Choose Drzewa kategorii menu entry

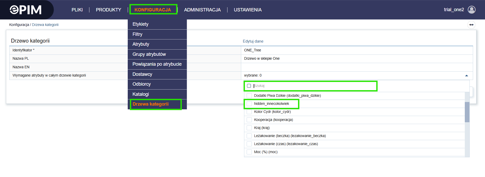[x=157, y=104]
